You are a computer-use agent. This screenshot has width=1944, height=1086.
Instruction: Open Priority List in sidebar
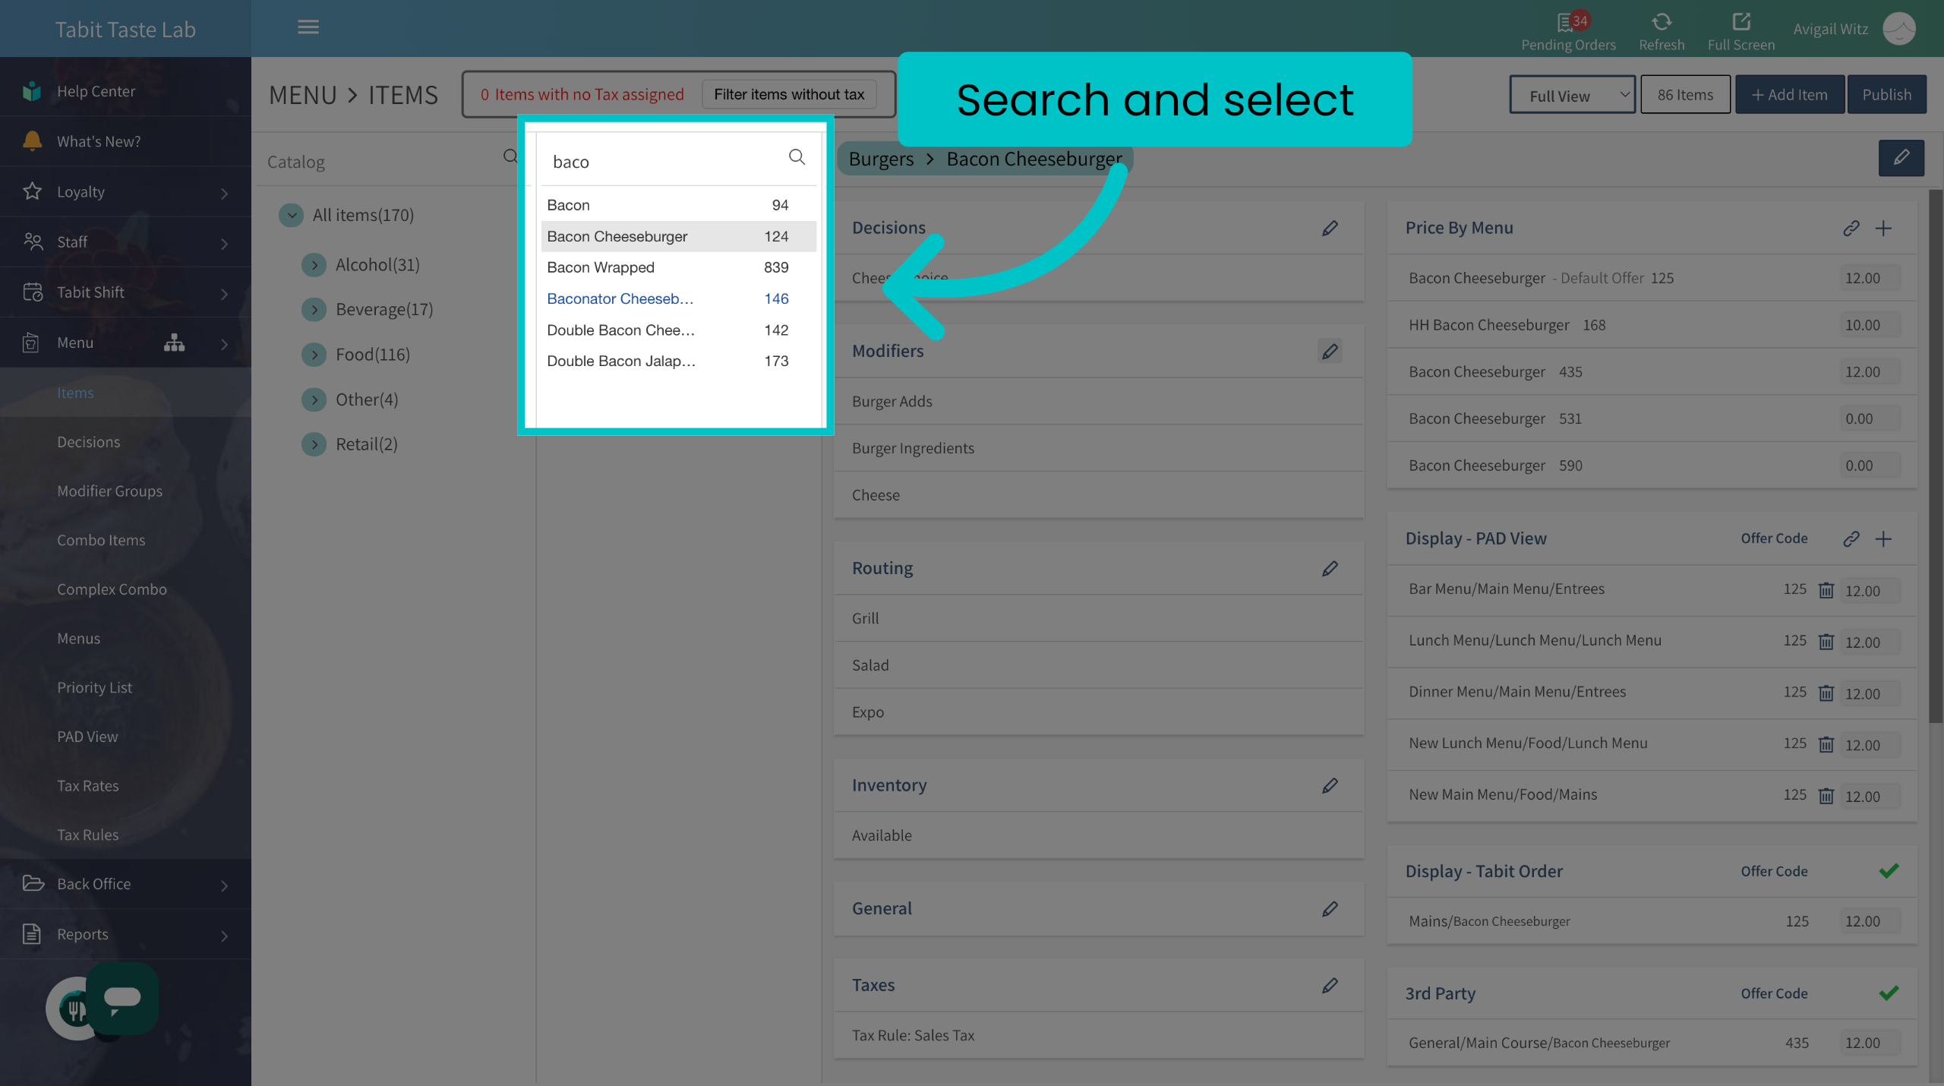(x=94, y=687)
